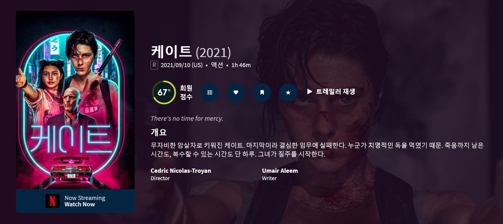Image resolution: width=503 pixels, height=224 pixels.
Task: Click the 회원 점수 label
Action: (186, 92)
